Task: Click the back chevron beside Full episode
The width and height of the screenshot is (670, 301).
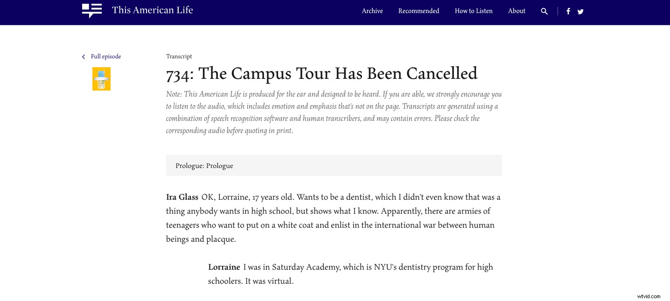Action: 84,57
